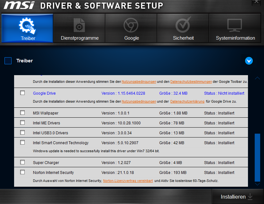Open the Google tab

[x=131, y=28]
